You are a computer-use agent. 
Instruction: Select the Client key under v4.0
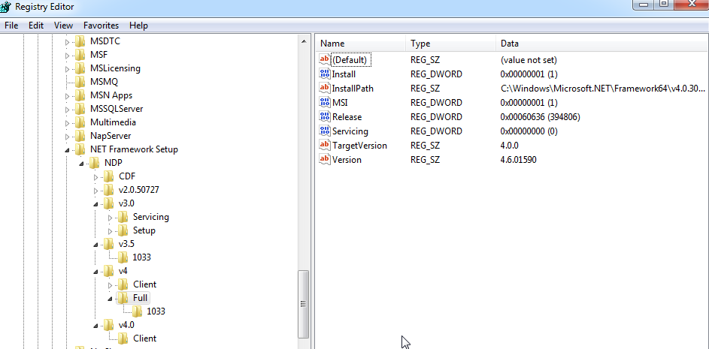(x=144, y=338)
